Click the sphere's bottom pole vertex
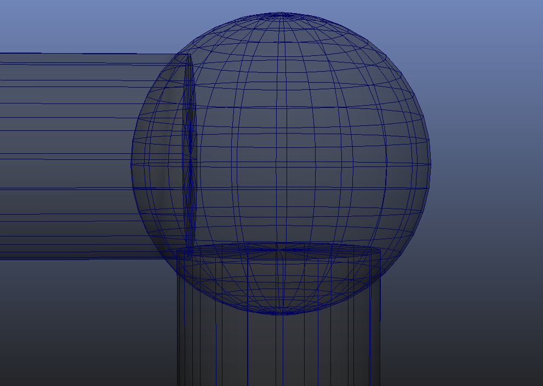Viewport: 543px width, 386px height. [x=281, y=314]
